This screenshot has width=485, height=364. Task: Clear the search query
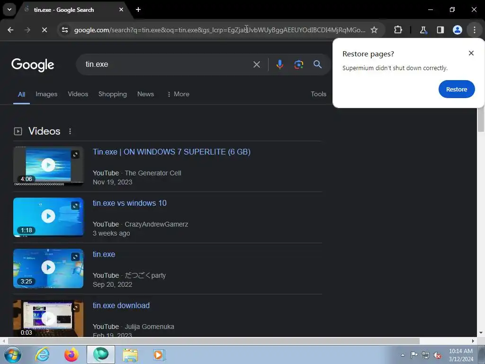(x=257, y=64)
